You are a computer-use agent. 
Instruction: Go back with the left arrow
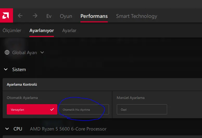click(20, 16)
